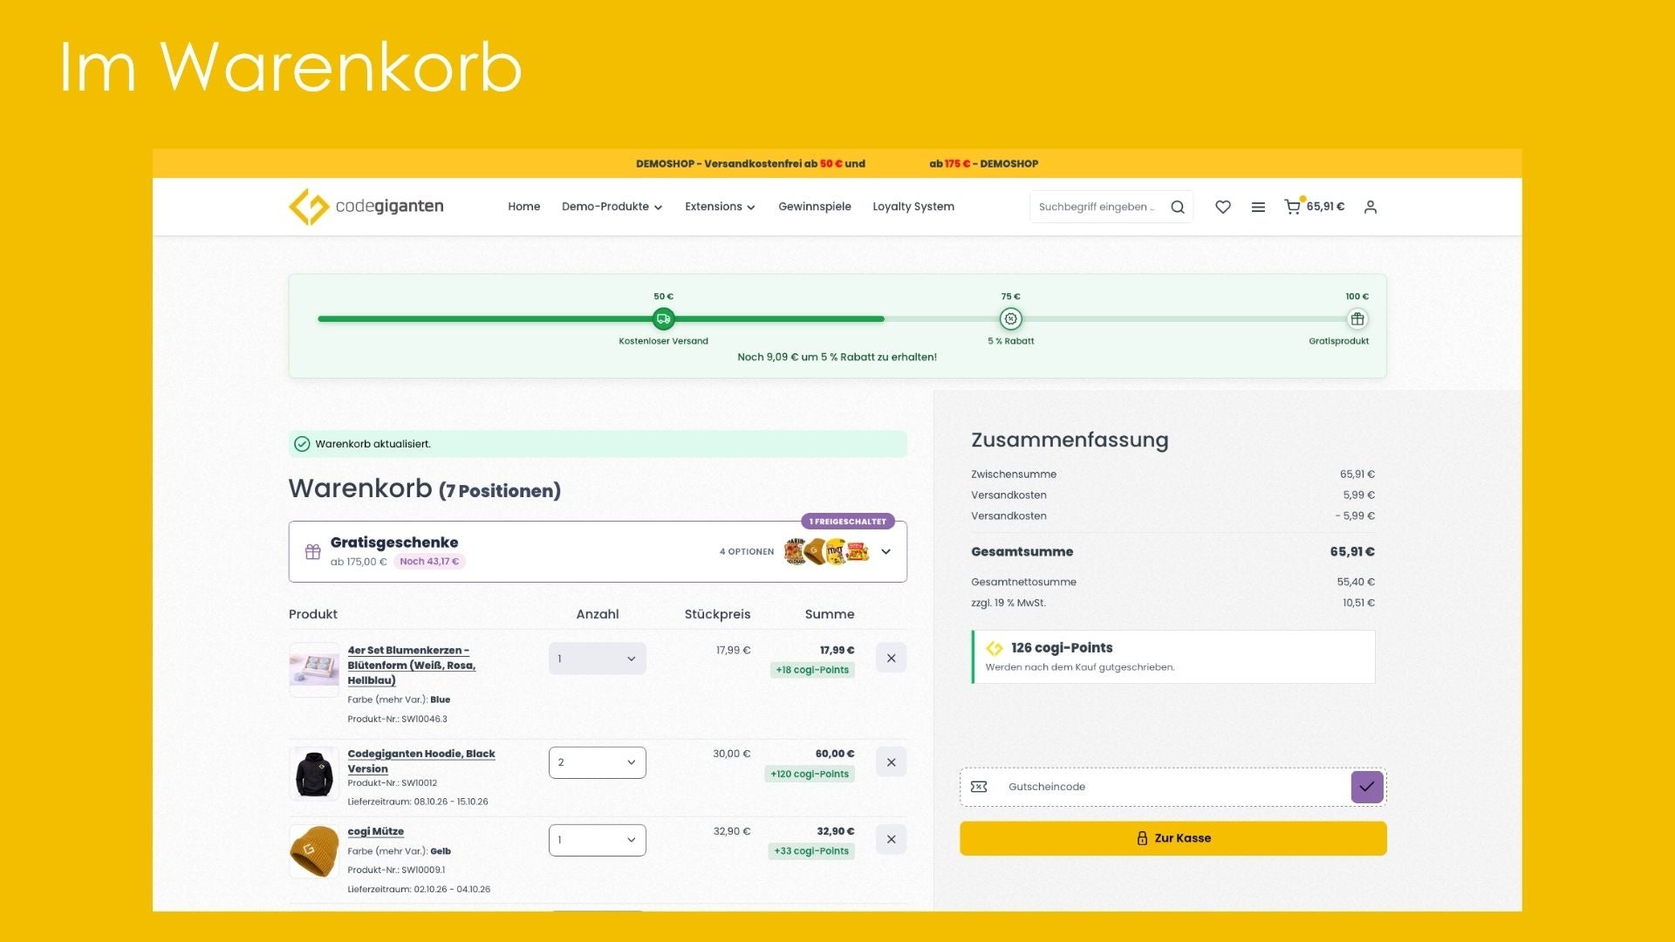The width and height of the screenshot is (1675, 942).
Task: Remove the Codegiganten Hoodie from cart
Action: [891, 762]
